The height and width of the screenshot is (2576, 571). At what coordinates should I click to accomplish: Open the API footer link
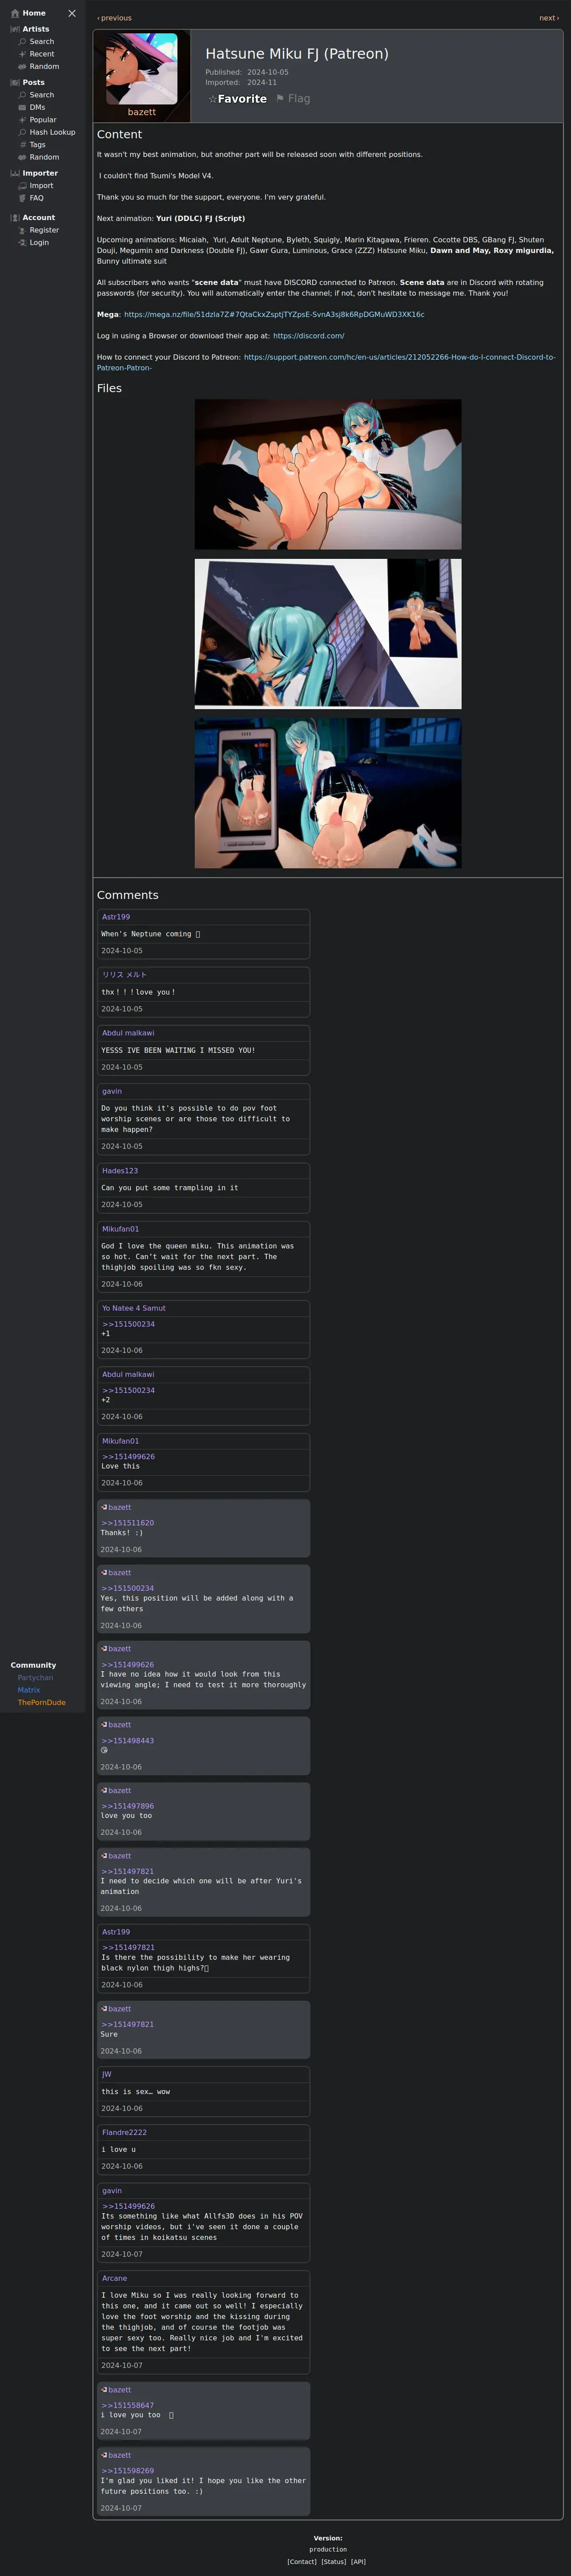point(358,2562)
